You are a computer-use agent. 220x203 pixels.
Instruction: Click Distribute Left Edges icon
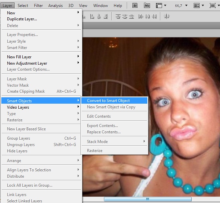pyautogui.click(x=140, y=16)
